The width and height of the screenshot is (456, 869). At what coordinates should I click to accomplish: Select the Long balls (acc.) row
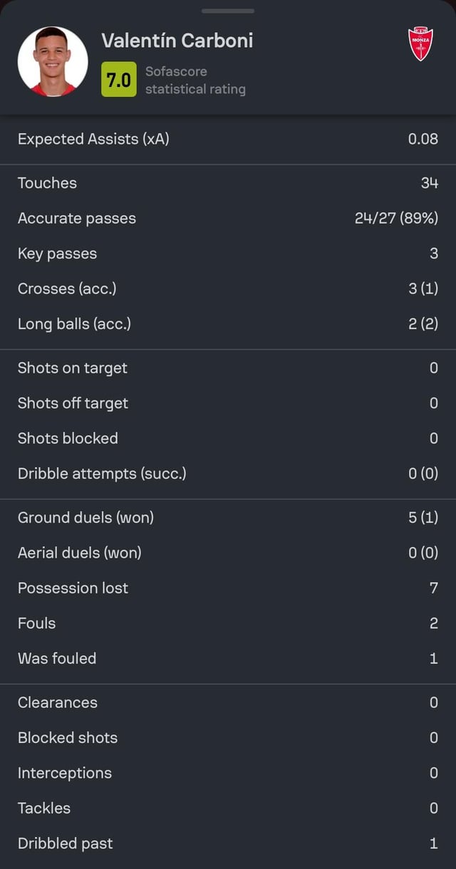click(x=228, y=324)
